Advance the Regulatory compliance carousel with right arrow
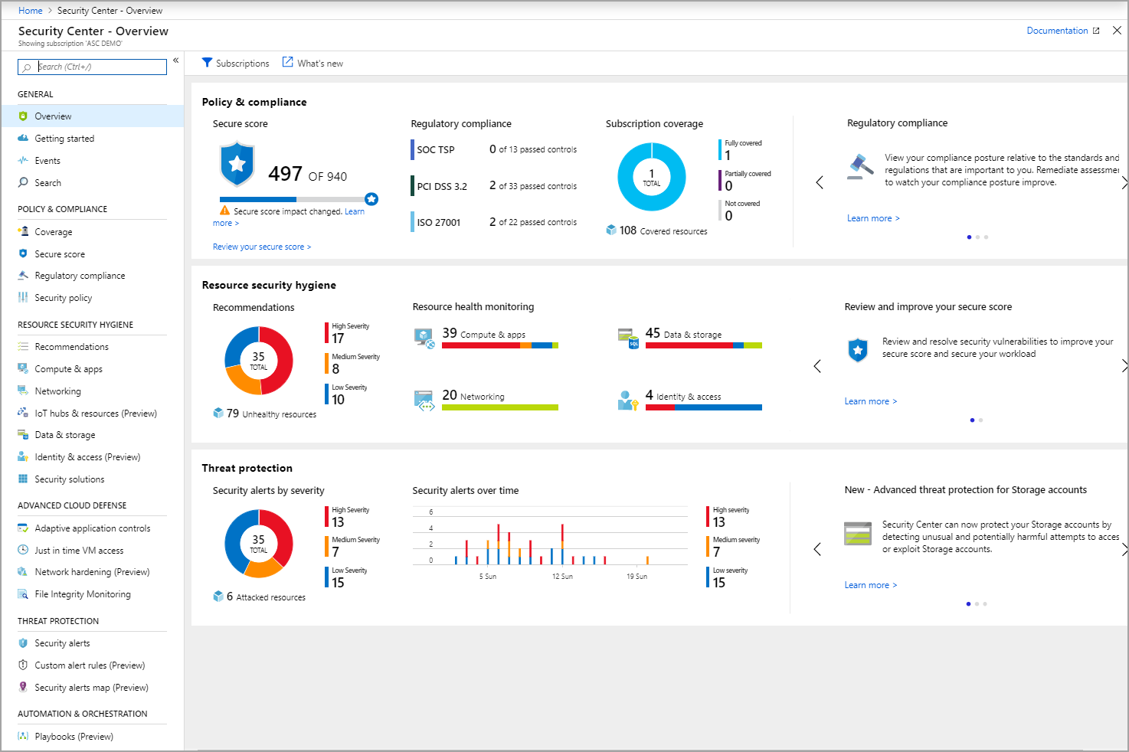This screenshot has width=1129, height=752. (x=1124, y=183)
